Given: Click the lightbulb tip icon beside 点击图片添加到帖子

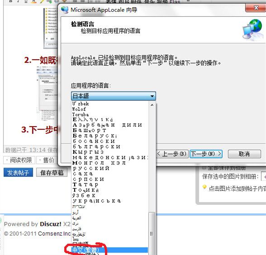Looking at the screenshot, I should 204,187.
